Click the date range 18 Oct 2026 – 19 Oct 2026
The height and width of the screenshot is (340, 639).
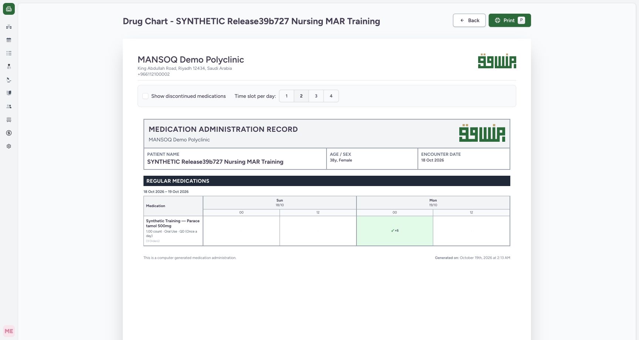(166, 192)
